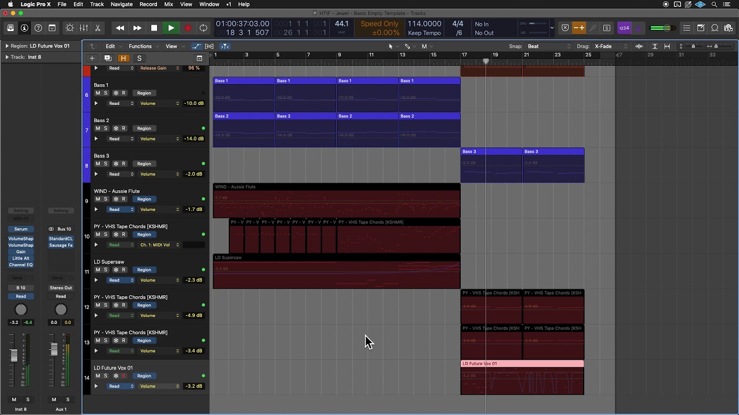739x415 pixels.
Task: Start playback with Play button
Action: (171, 28)
